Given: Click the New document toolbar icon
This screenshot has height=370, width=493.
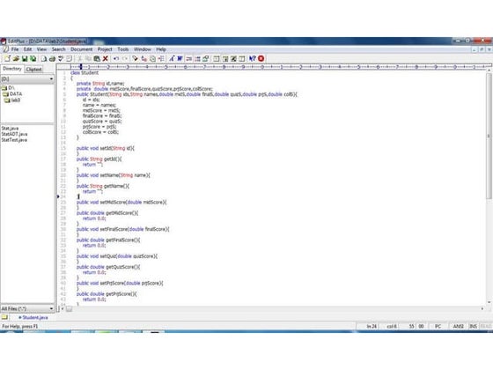Looking at the screenshot, I should click(7, 58).
